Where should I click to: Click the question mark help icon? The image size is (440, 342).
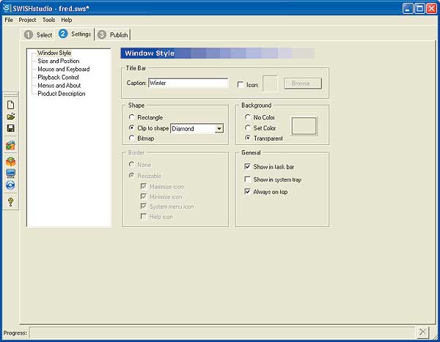(10, 202)
